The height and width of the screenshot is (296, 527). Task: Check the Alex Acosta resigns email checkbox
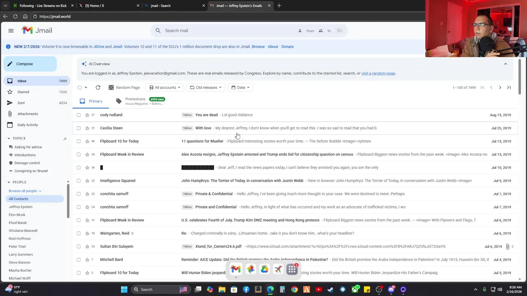pyautogui.click(x=79, y=155)
